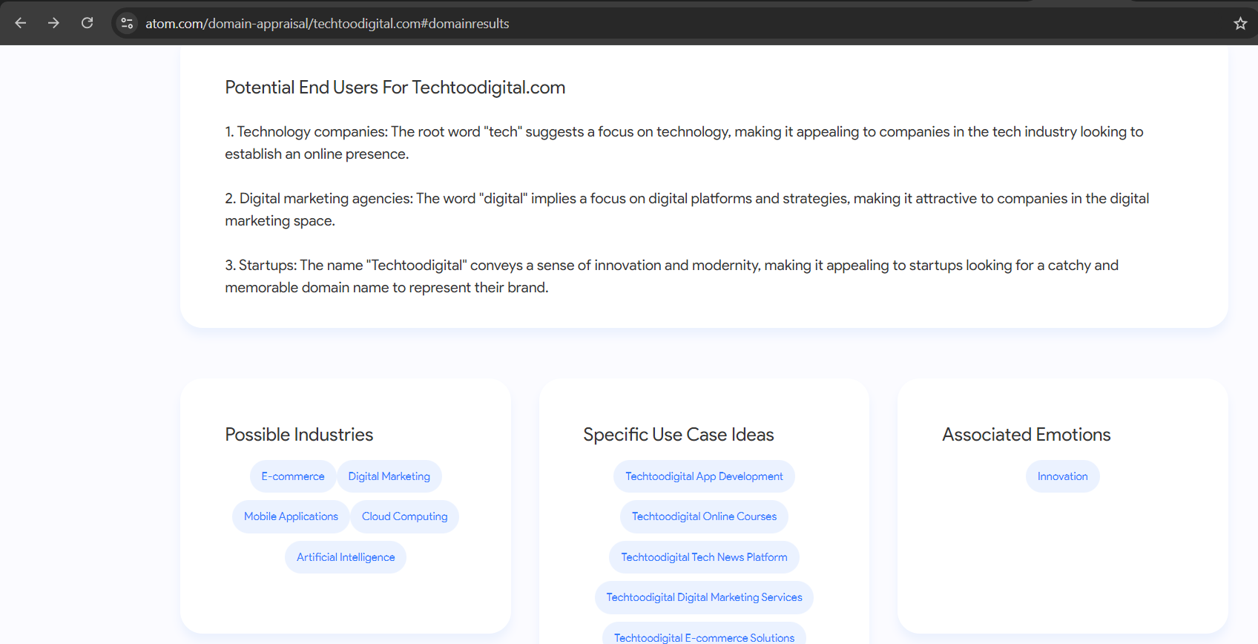This screenshot has width=1258, height=644.
Task: Bookmark this page with star icon
Action: pos(1239,23)
